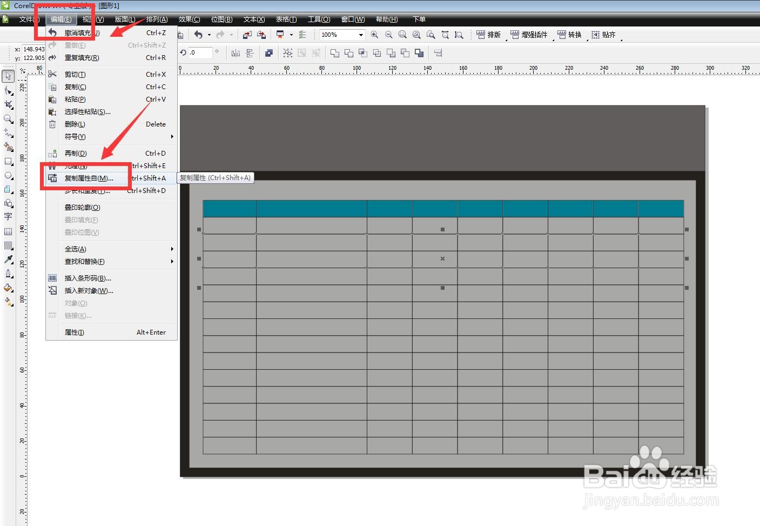Open the zoom level 100% dropdown

point(361,35)
